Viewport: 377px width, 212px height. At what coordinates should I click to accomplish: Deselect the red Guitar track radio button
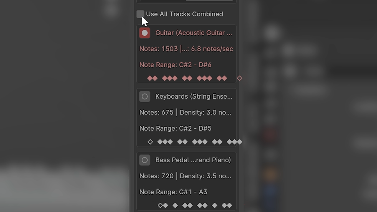(145, 33)
